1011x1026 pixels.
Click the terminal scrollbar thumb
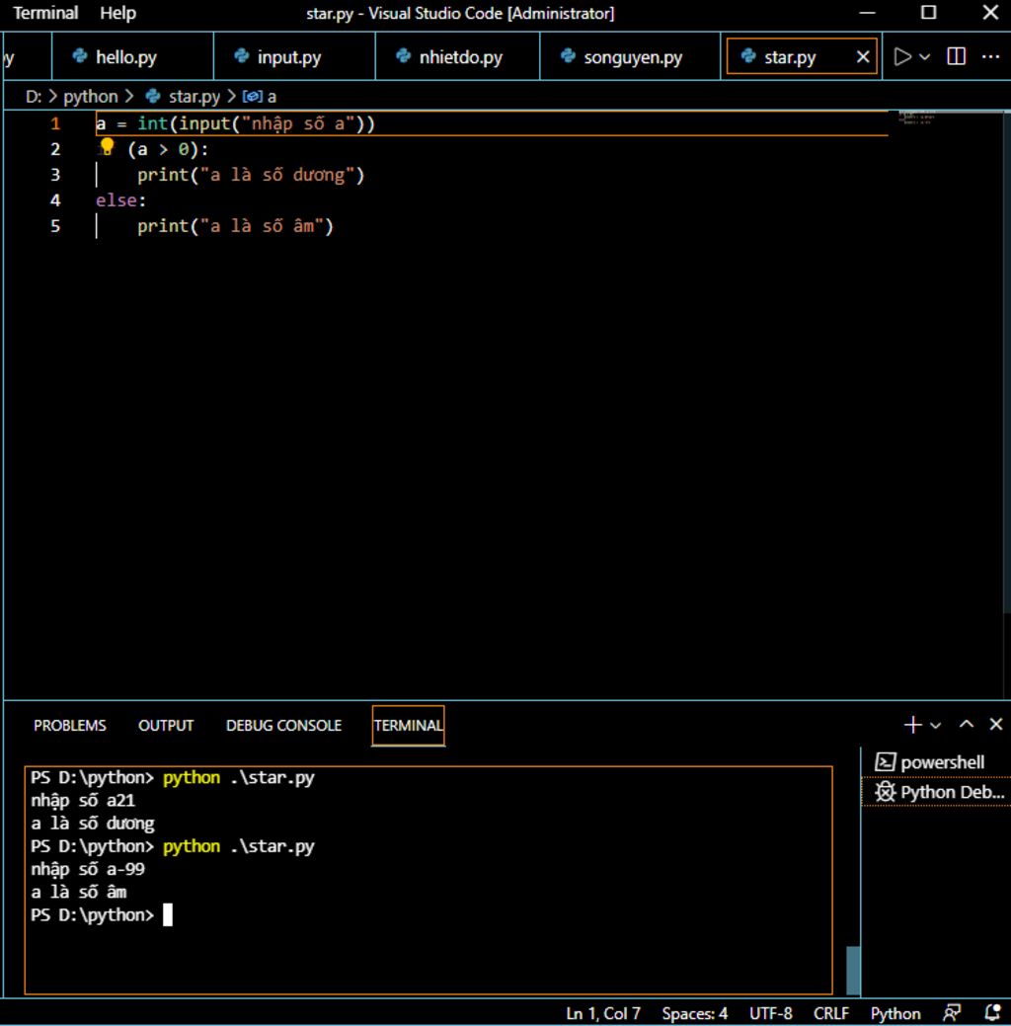pos(853,970)
